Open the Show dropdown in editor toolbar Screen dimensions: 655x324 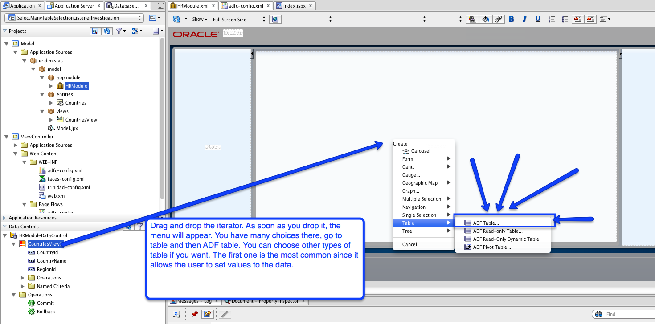(x=200, y=19)
